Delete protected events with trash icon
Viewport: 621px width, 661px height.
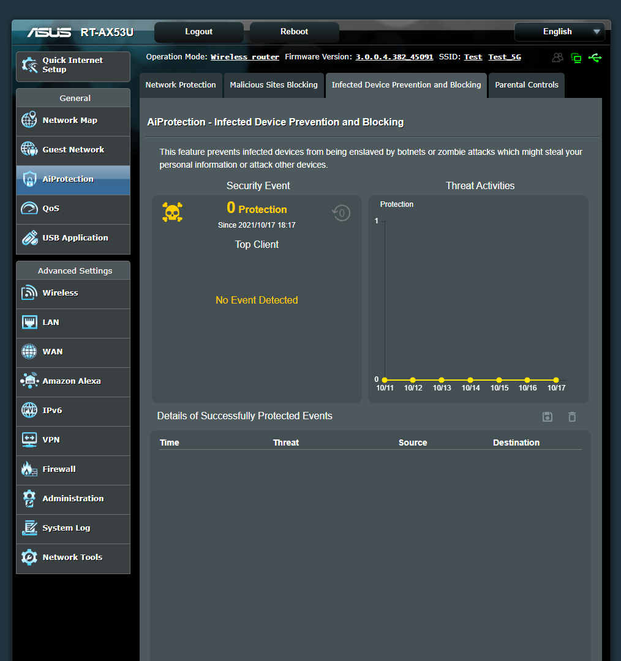pos(572,417)
